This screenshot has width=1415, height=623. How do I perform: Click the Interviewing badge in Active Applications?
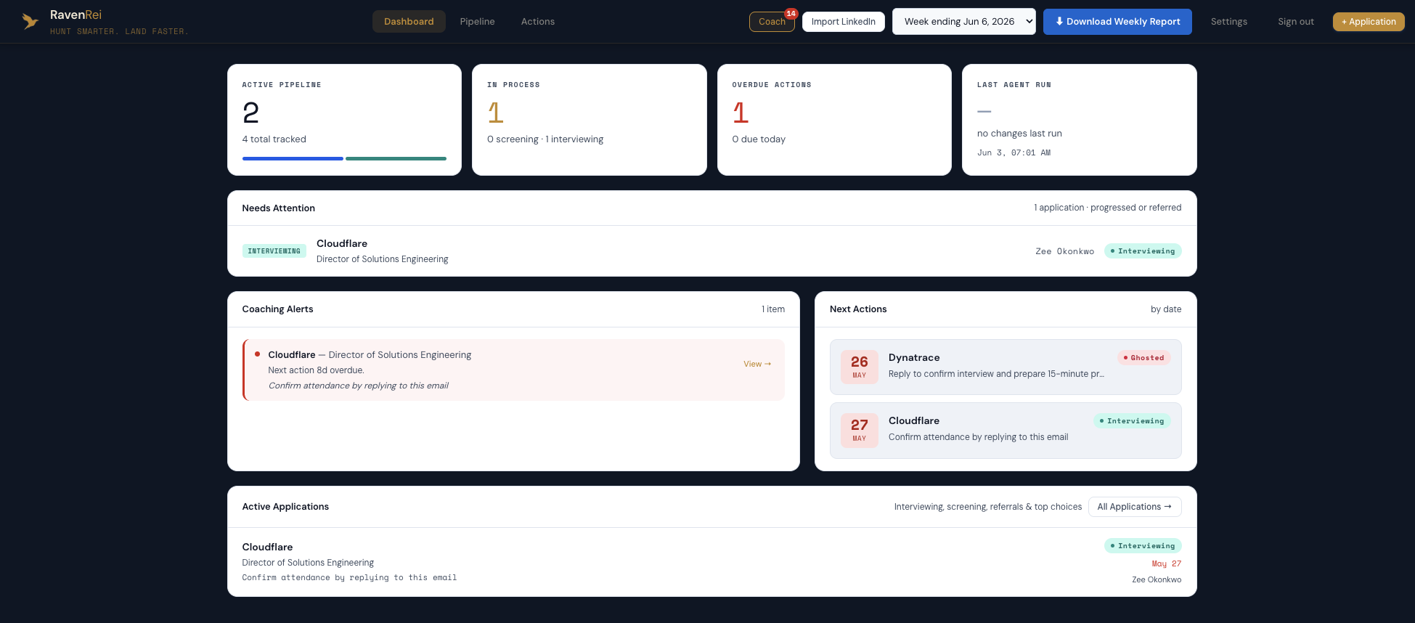(1143, 546)
